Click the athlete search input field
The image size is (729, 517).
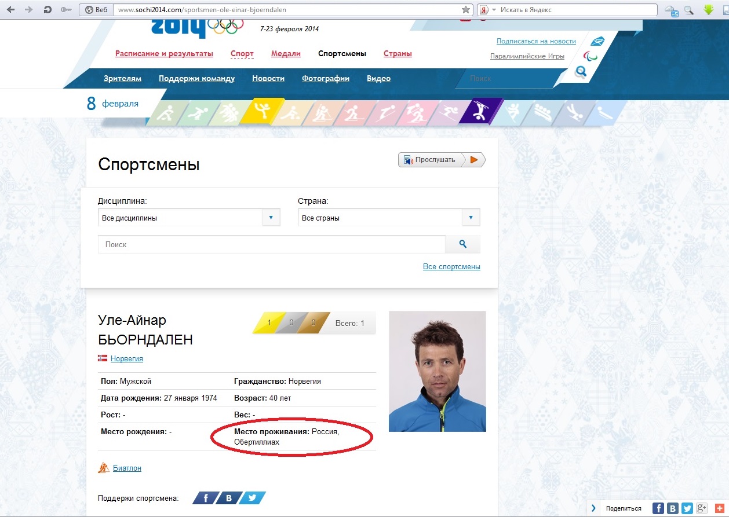271,245
